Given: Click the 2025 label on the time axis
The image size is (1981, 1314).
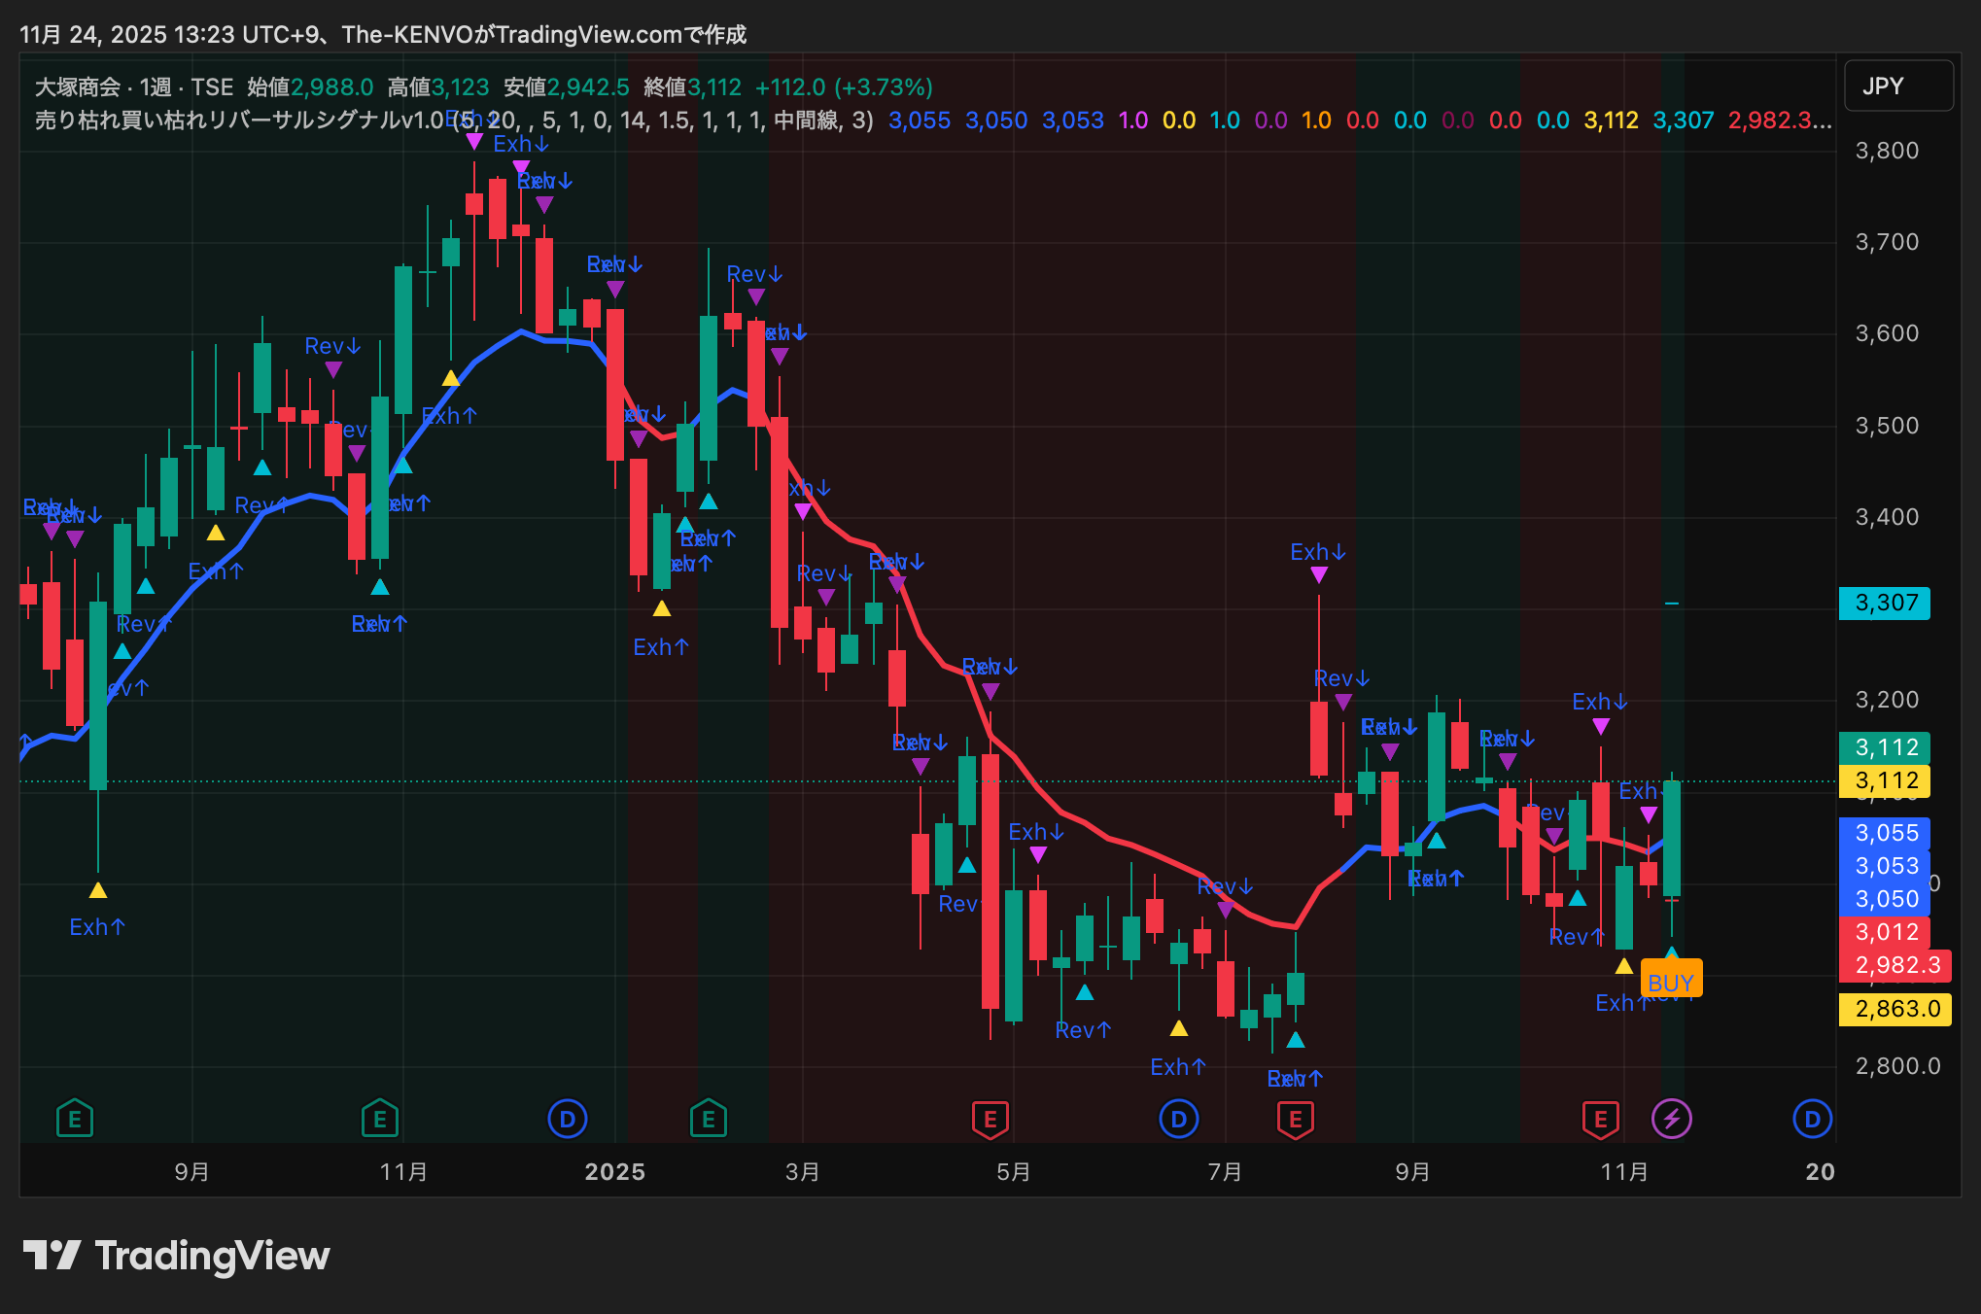Looking at the screenshot, I should tap(614, 1171).
